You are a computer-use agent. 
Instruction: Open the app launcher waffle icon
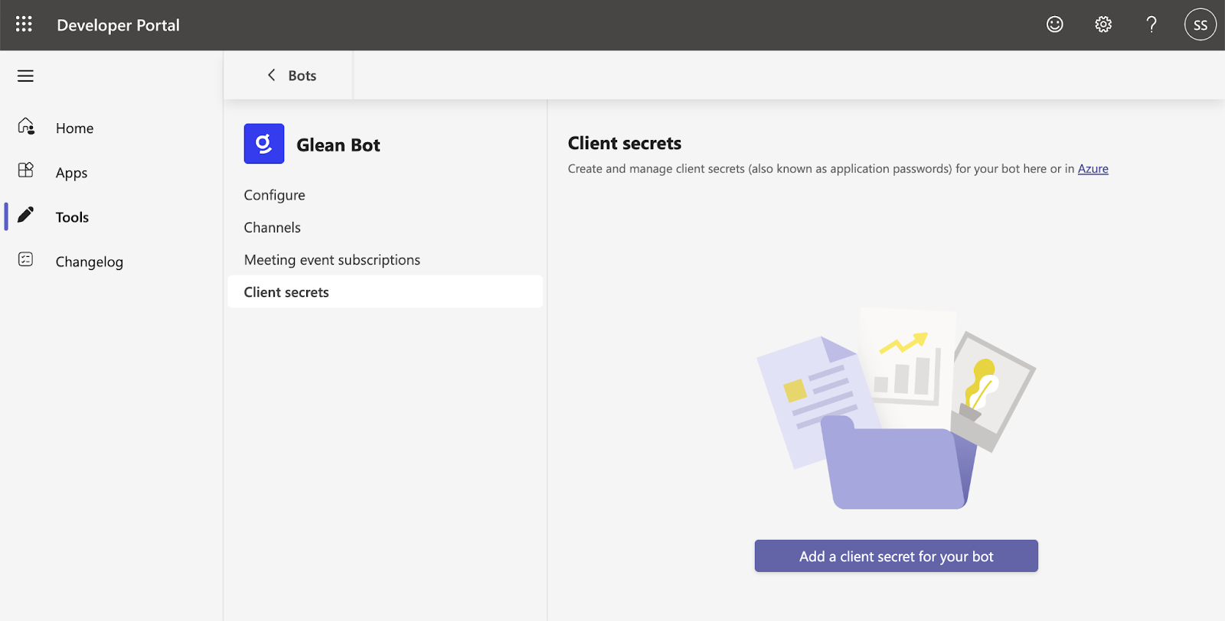[24, 24]
